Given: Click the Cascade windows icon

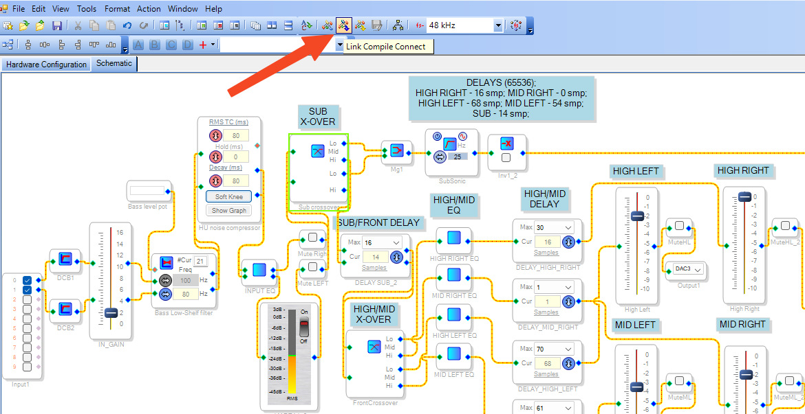Looking at the screenshot, I should pyautogui.click(x=255, y=25).
